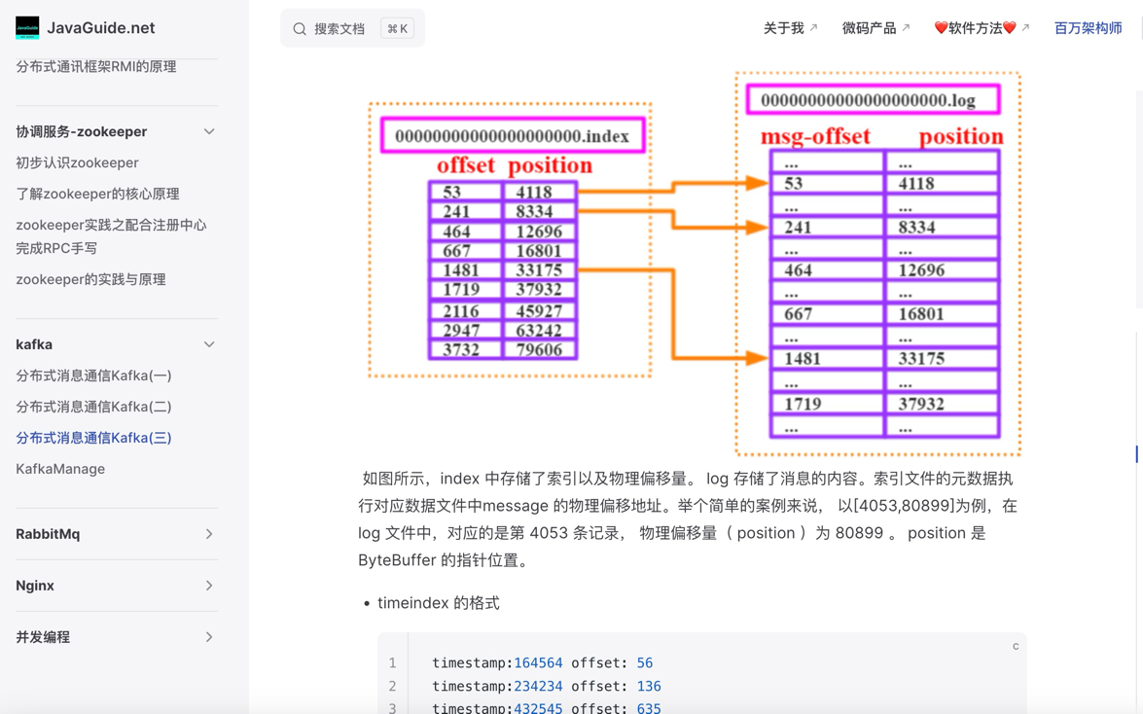Click the external arrow beside 微码产品
The image size is (1143, 714).
pos(906,27)
